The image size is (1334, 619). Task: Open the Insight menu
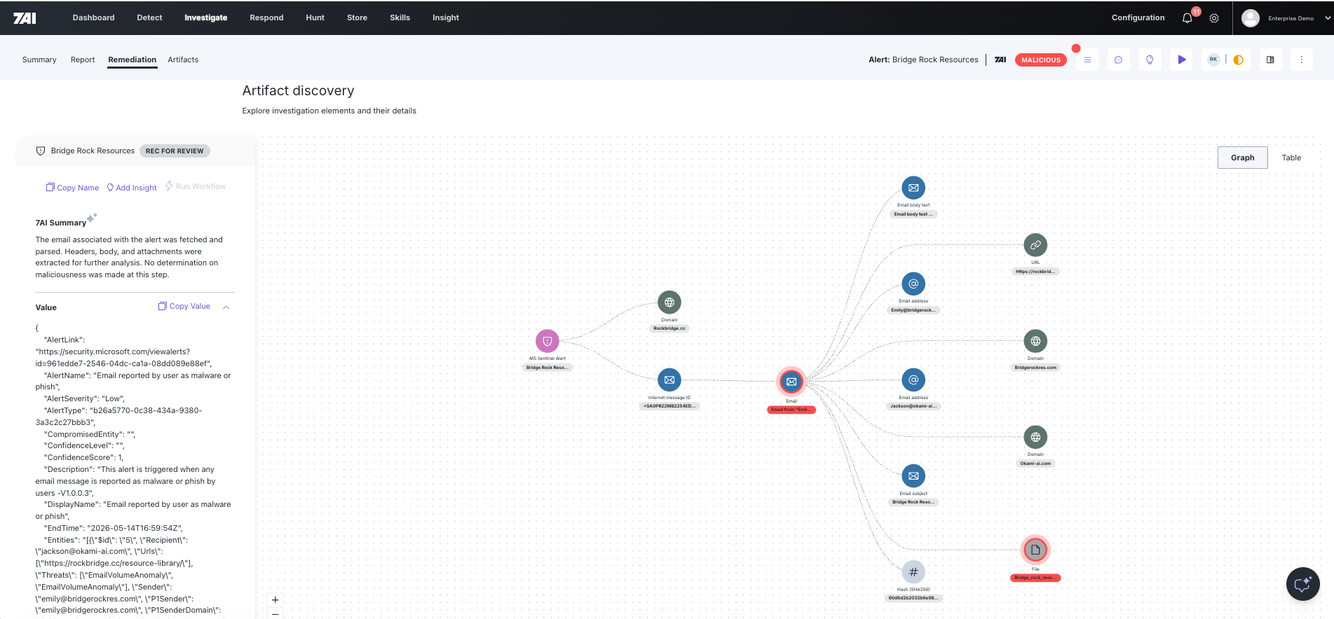point(446,18)
